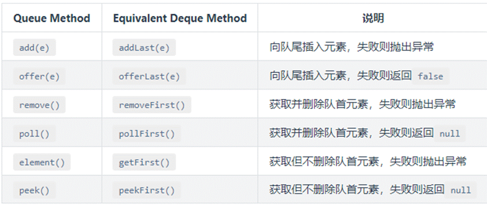
Task: Select the removeFirst() code label
Action: (151, 105)
